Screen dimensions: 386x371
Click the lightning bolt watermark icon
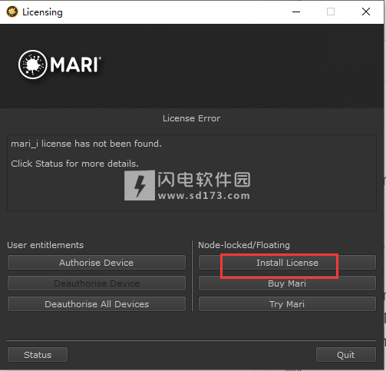click(x=140, y=185)
